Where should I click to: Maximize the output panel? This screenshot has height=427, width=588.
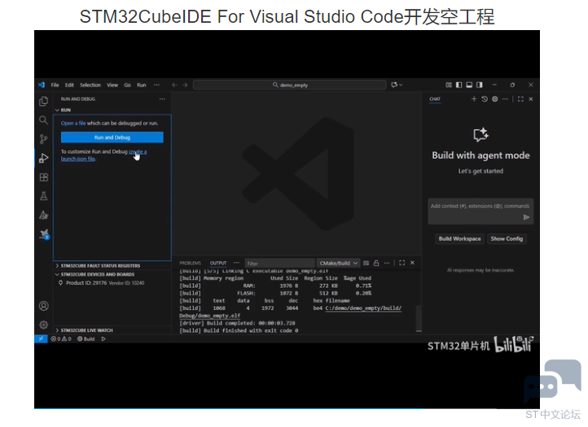(402, 263)
